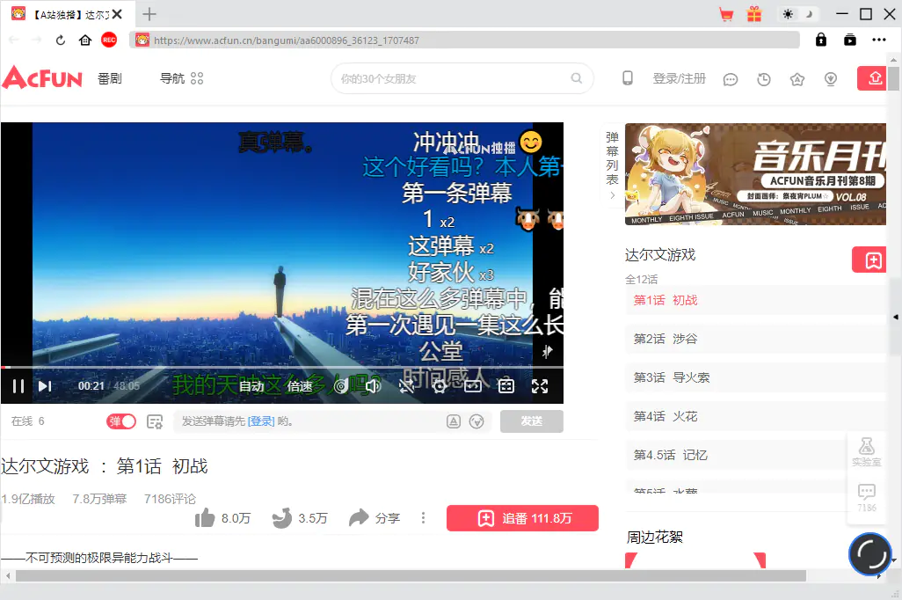Open the history clock icon
902x600 pixels.
(x=764, y=79)
